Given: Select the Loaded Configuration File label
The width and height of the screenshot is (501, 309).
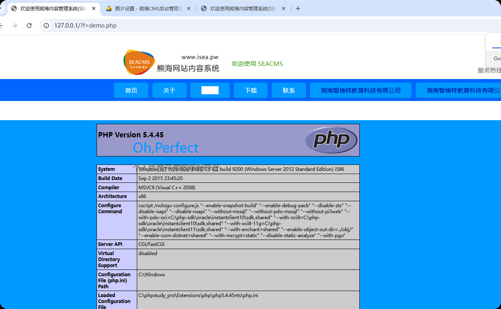Looking at the screenshot, I should tap(114, 301).
